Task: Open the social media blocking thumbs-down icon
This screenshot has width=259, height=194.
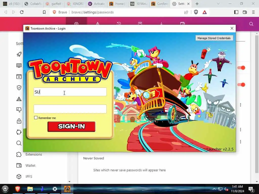Action: pyautogui.click(x=19, y=110)
